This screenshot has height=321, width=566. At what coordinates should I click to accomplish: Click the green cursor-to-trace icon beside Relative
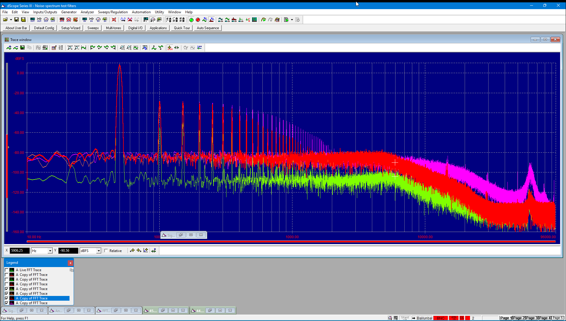[x=153, y=251]
